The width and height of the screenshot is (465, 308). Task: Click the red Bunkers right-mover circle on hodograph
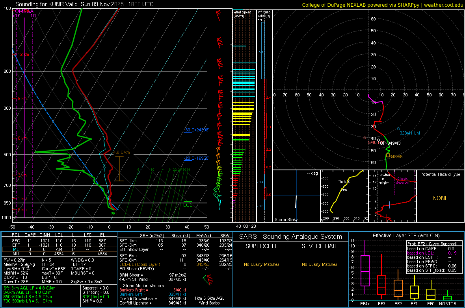pyautogui.click(x=365, y=138)
